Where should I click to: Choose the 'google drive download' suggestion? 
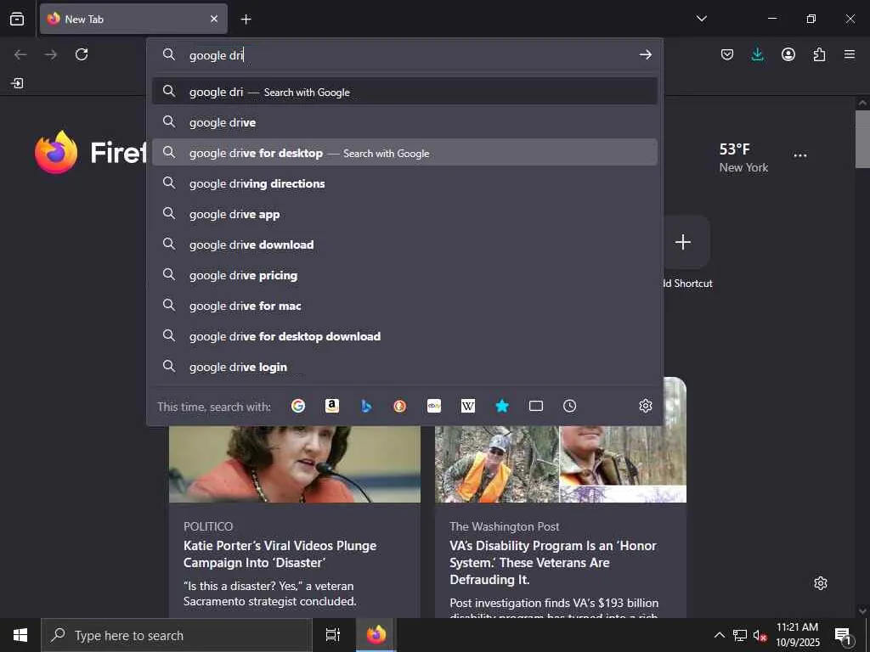(x=404, y=244)
